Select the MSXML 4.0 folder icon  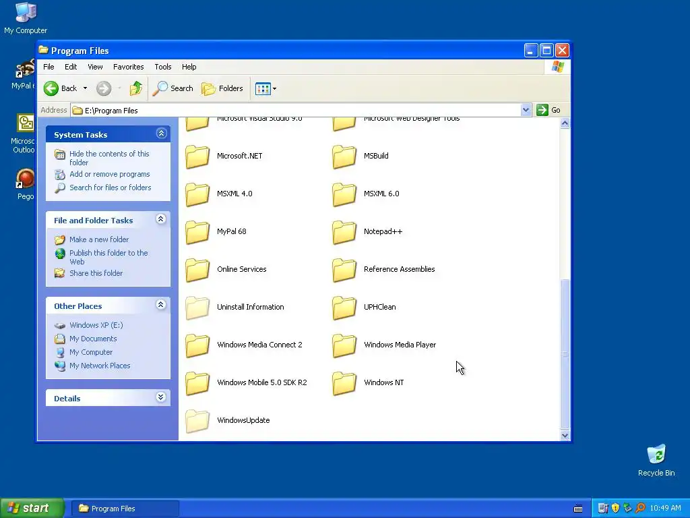[197, 194]
